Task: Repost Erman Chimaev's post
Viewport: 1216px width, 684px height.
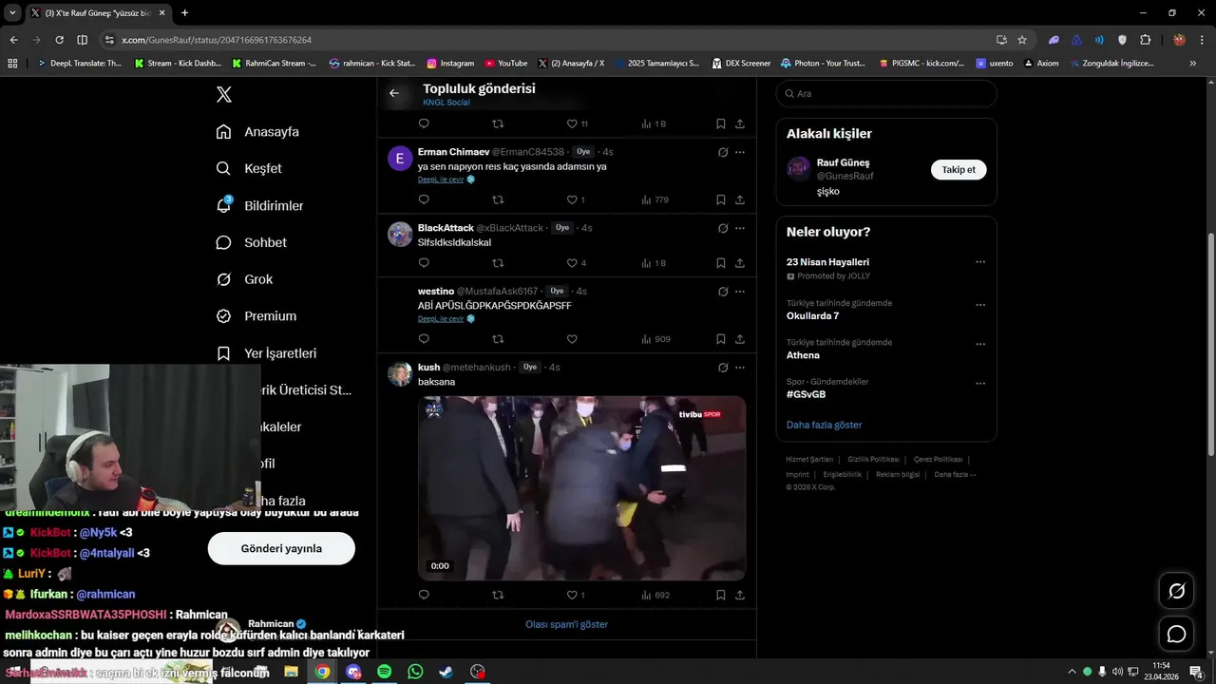Action: pyautogui.click(x=498, y=199)
